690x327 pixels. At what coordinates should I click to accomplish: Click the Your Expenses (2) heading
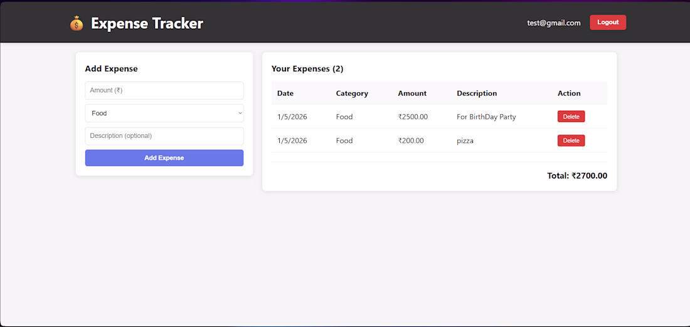point(307,69)
